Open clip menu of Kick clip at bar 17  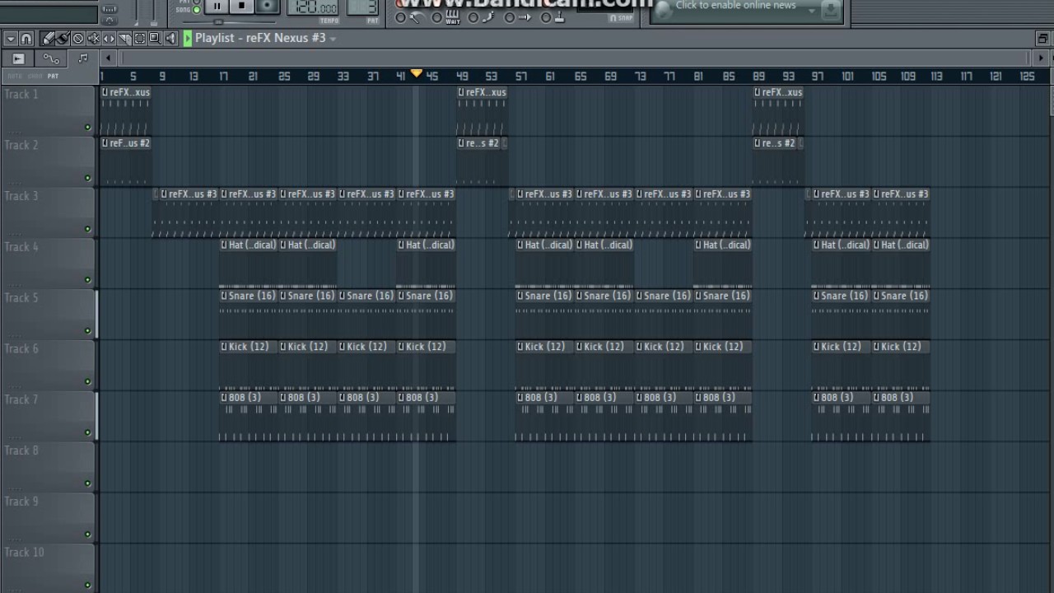point(224,347)
